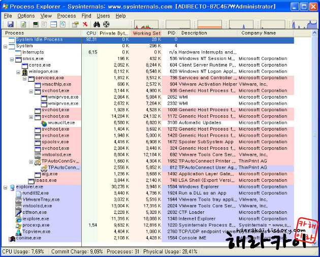Click the winlogon.exe process icon

[25, 72]
